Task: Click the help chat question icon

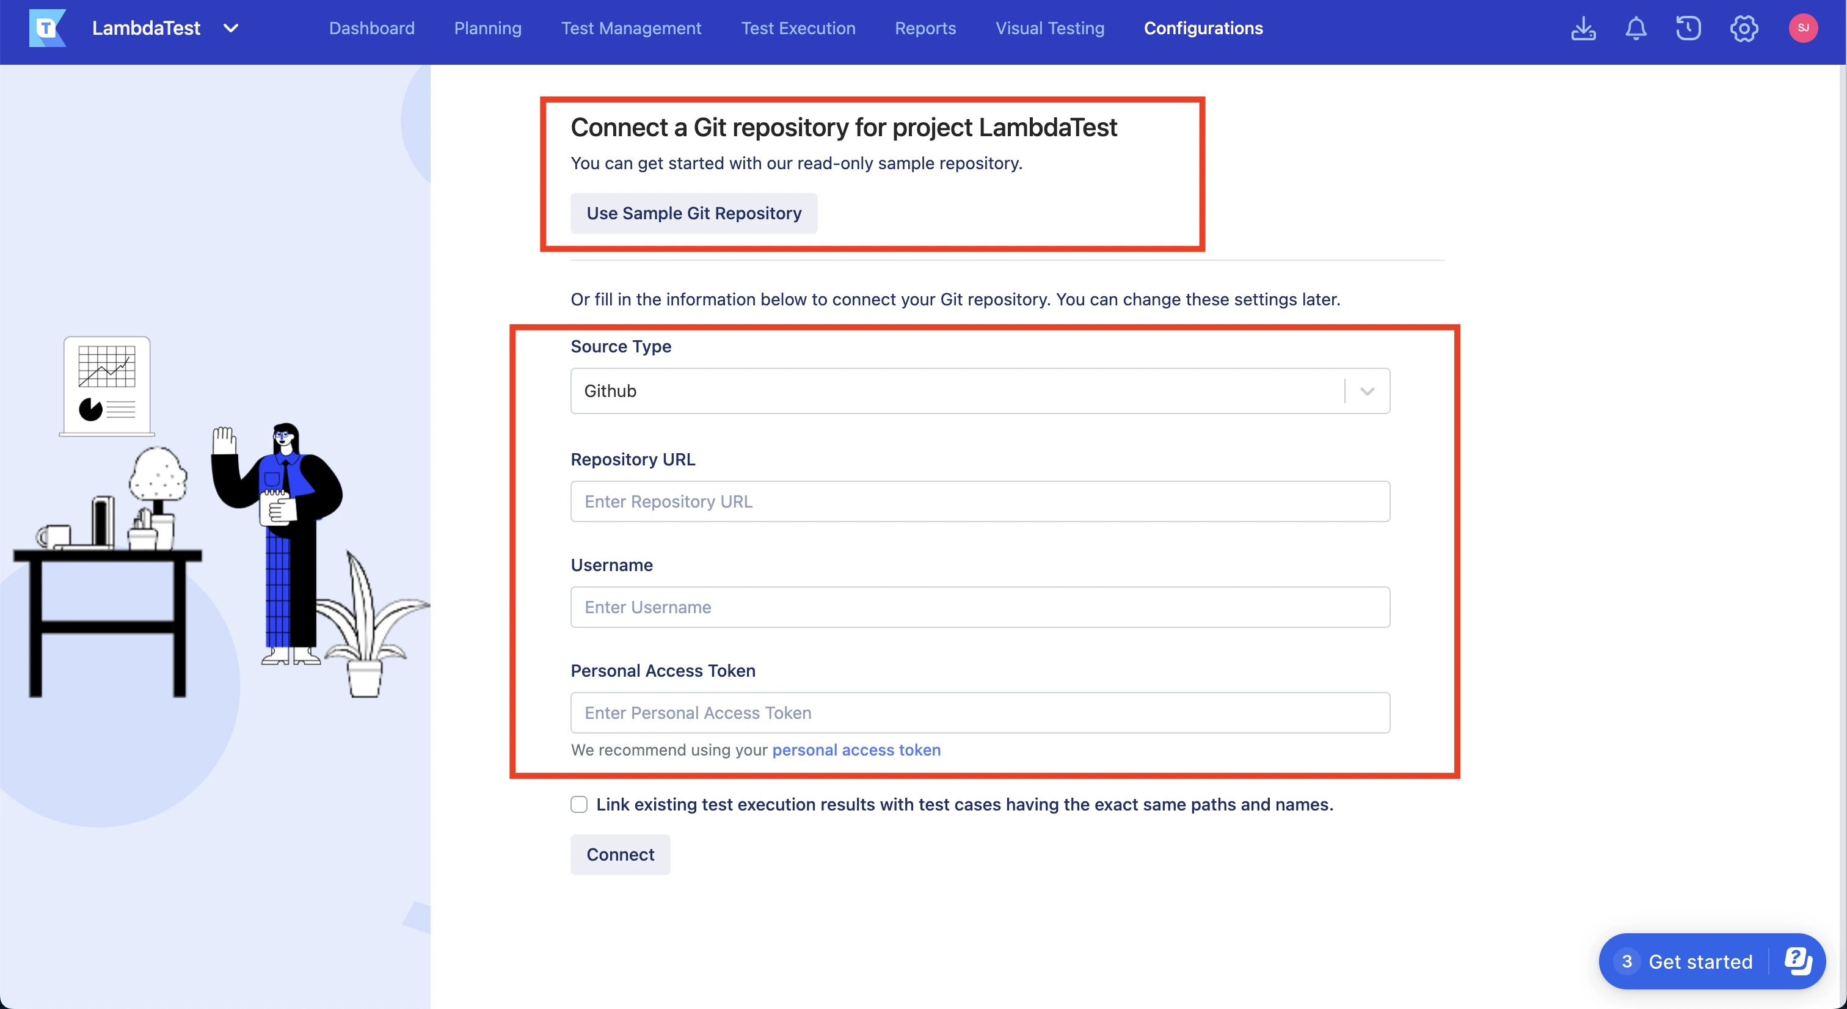Action: click(1798, 961)
